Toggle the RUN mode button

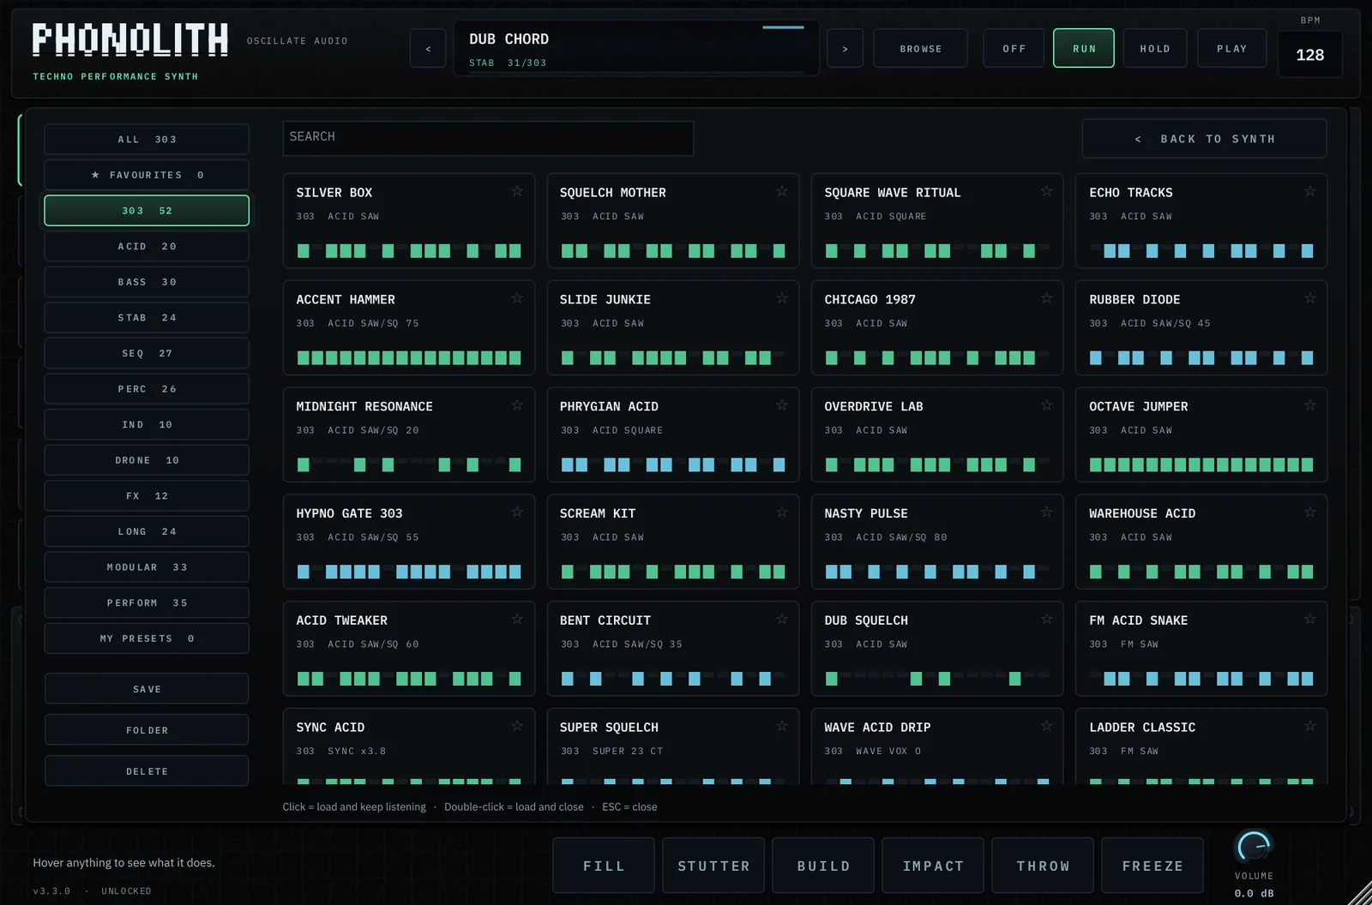(x=1084, y=48)
